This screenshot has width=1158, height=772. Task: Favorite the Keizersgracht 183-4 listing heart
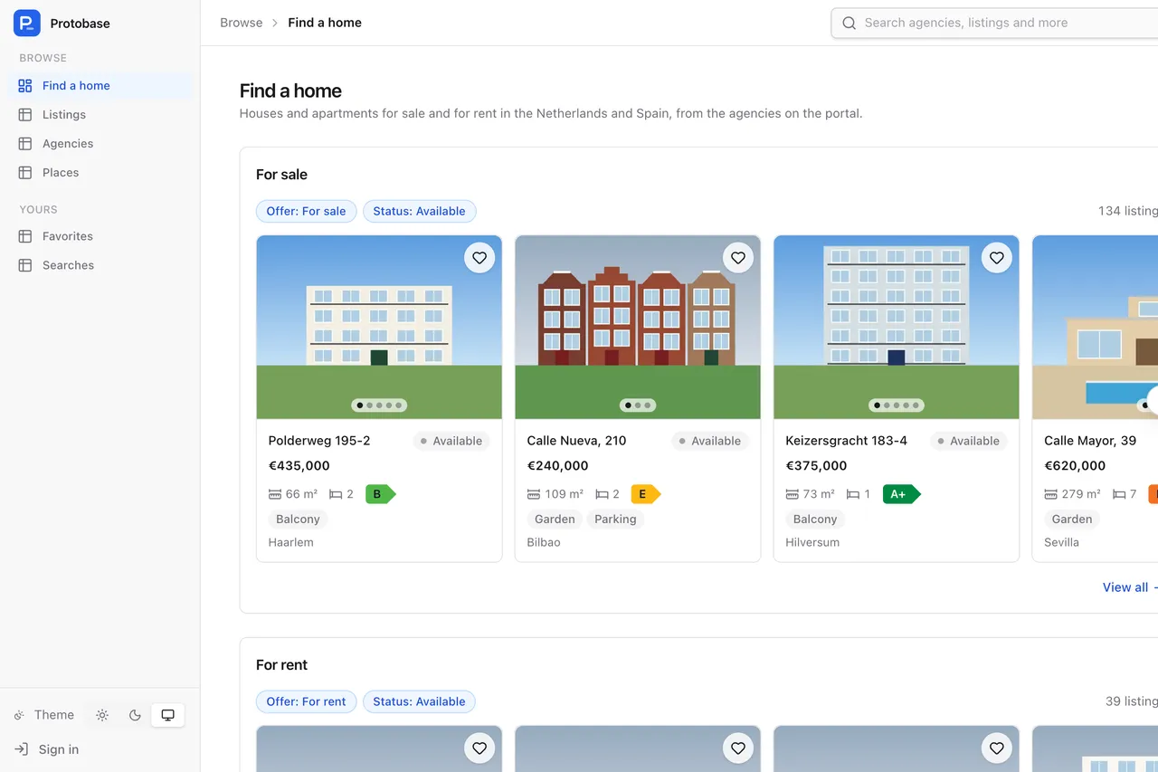coord(997,258)
